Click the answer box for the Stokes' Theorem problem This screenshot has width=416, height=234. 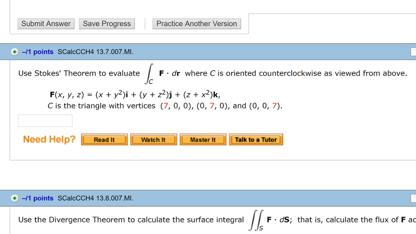pos(45,120)
